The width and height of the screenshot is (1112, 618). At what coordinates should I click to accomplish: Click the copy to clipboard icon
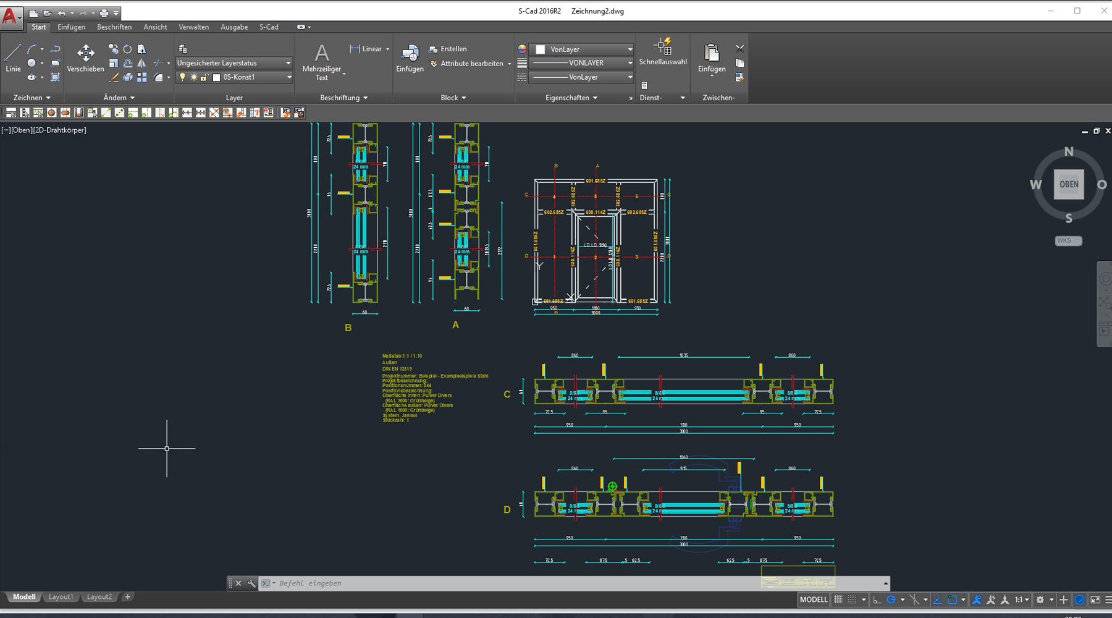739,63
